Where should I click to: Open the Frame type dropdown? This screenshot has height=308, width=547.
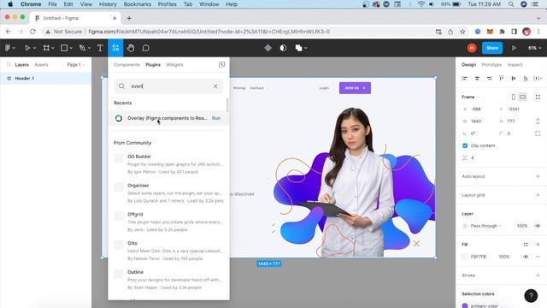(471, 97)
